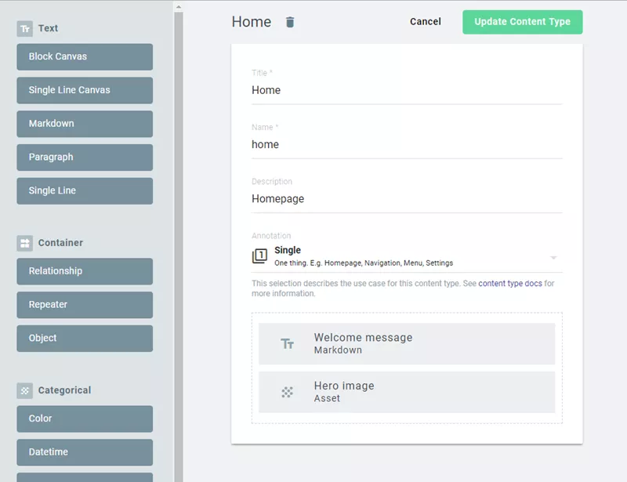Cancel editing the content type
Viewport: 627px width, 482px height.
tap(425, 22)
